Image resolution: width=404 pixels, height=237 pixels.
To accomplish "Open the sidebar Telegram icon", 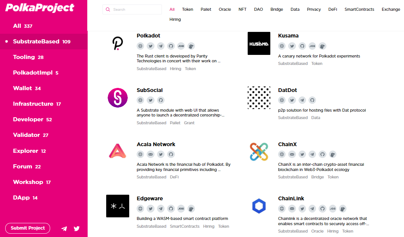I will (64, 228).
